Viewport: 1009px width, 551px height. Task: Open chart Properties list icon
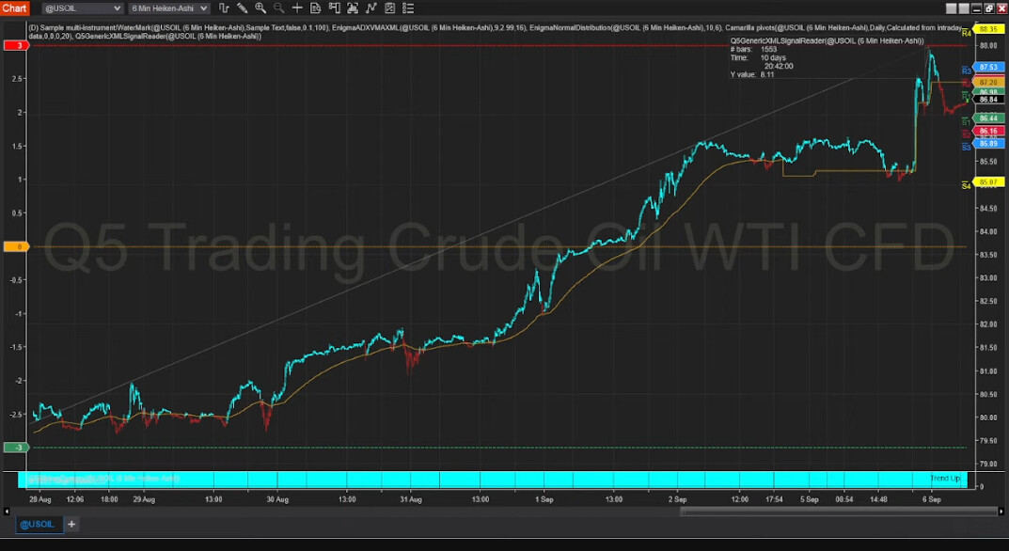pos(407,8)
